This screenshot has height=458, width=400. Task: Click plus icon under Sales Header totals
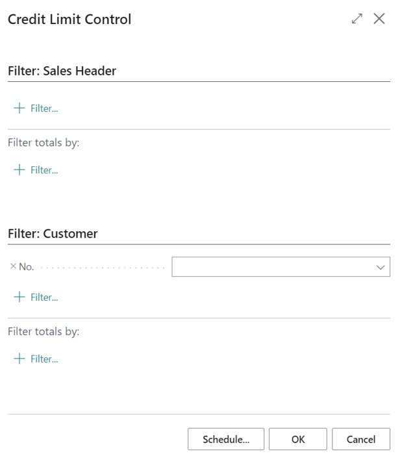tap(19, 170)
